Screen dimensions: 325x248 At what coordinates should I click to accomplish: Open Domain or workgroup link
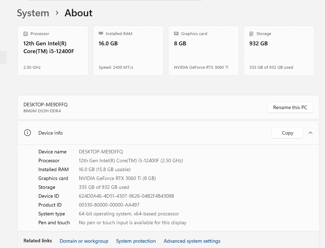[x=84, y=241]
